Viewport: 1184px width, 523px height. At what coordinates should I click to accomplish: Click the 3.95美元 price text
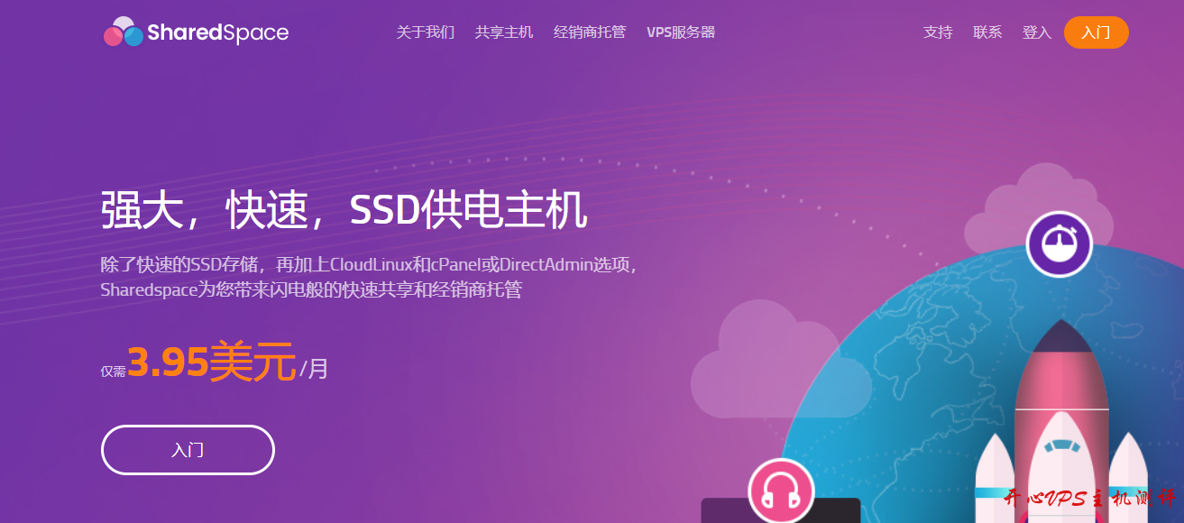pyautogui.click(x=211, y=362)
